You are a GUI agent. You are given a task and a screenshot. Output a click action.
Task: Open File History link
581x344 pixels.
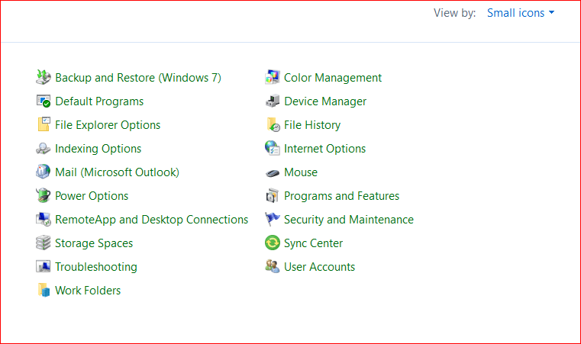[x=312, y=125]
